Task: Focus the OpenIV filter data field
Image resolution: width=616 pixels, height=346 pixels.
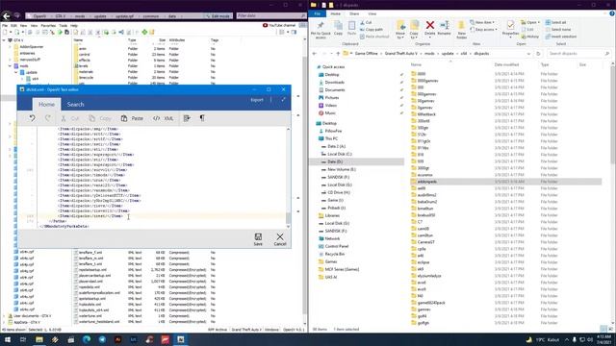Action: pyautogui.click(x=271, y=15)
